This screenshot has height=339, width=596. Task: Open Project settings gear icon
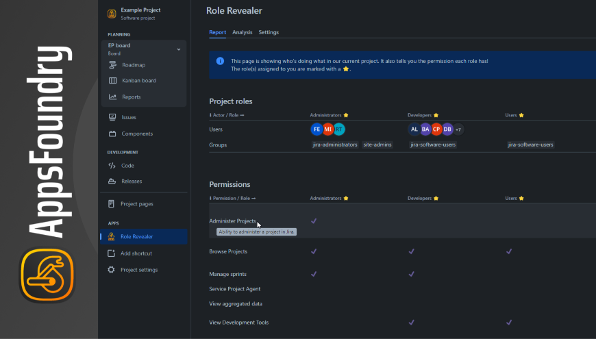pos(112,270)
